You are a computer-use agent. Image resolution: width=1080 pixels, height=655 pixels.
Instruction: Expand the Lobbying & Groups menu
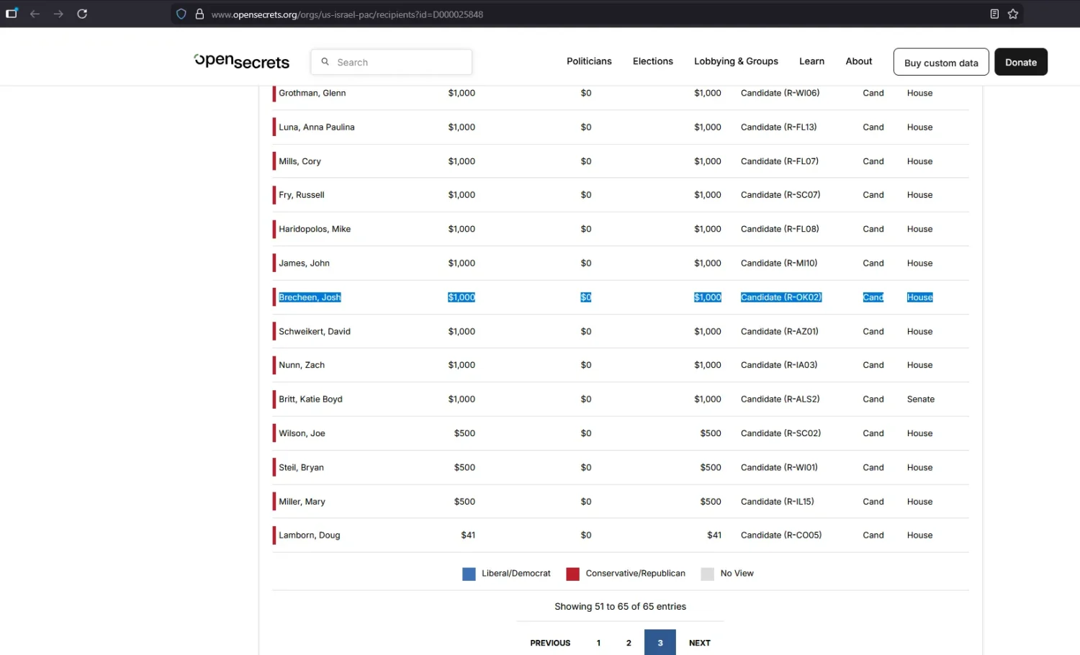[736, 61]
